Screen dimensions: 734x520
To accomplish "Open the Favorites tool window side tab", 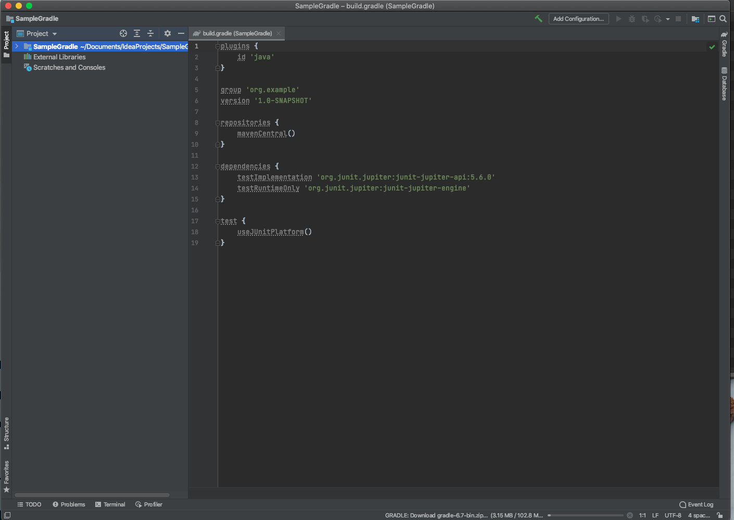I will point(6,476).
